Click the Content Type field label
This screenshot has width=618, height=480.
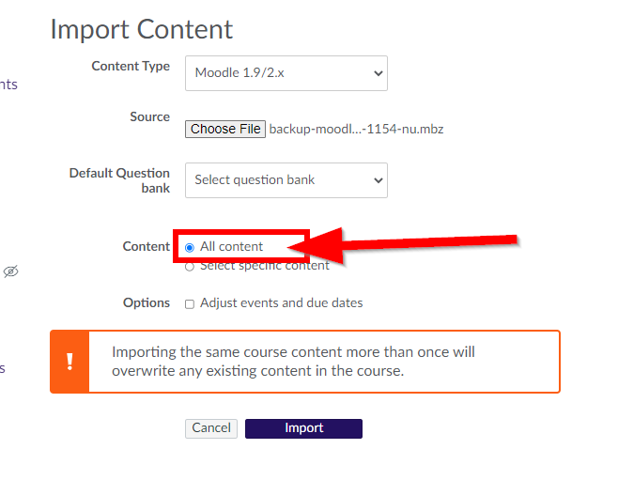point(131,66)
